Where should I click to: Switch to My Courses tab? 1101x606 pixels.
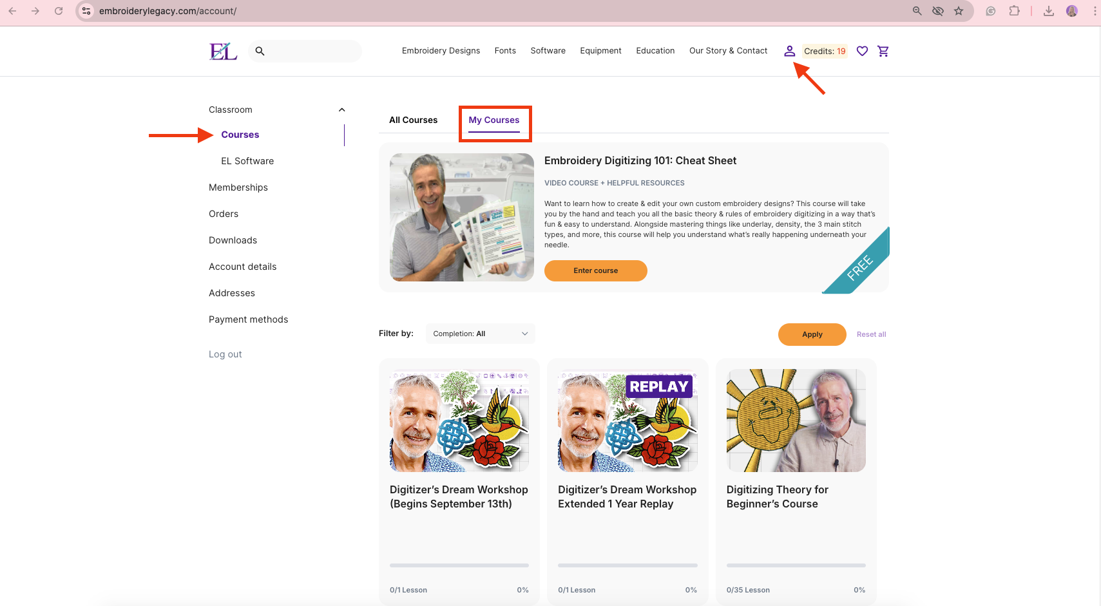[494, 120]
